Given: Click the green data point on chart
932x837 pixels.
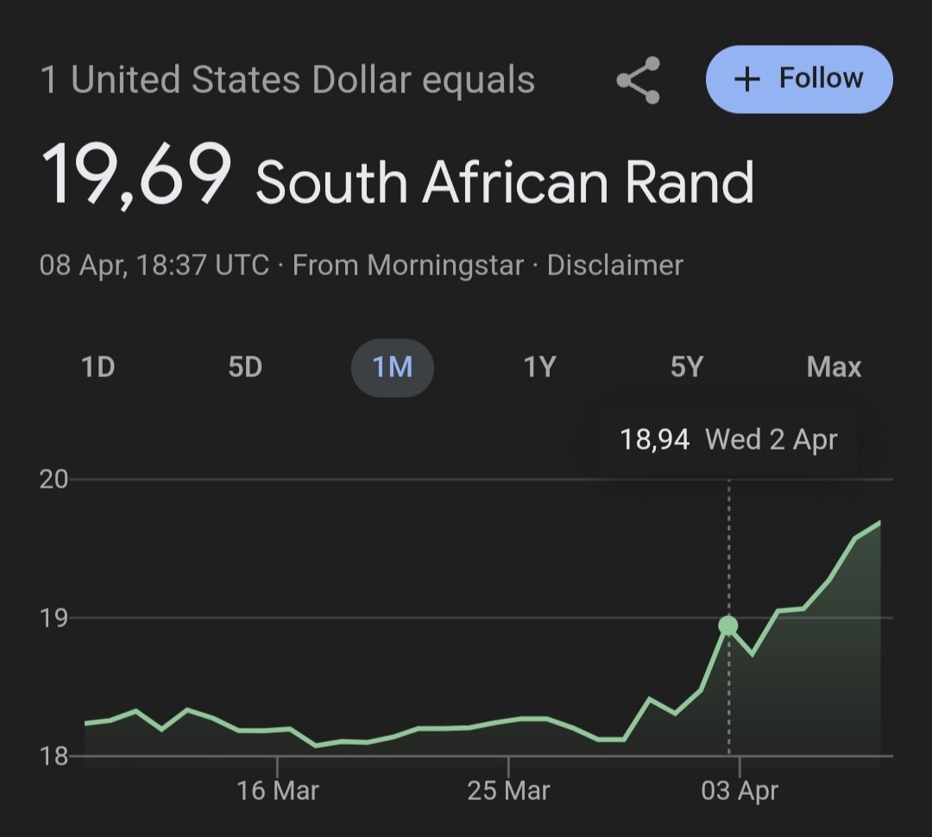Looking at the screenshot, I should pos(728,626).
